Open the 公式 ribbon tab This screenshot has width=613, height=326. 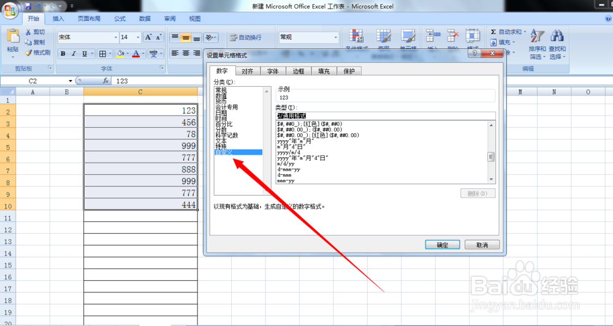120,18
